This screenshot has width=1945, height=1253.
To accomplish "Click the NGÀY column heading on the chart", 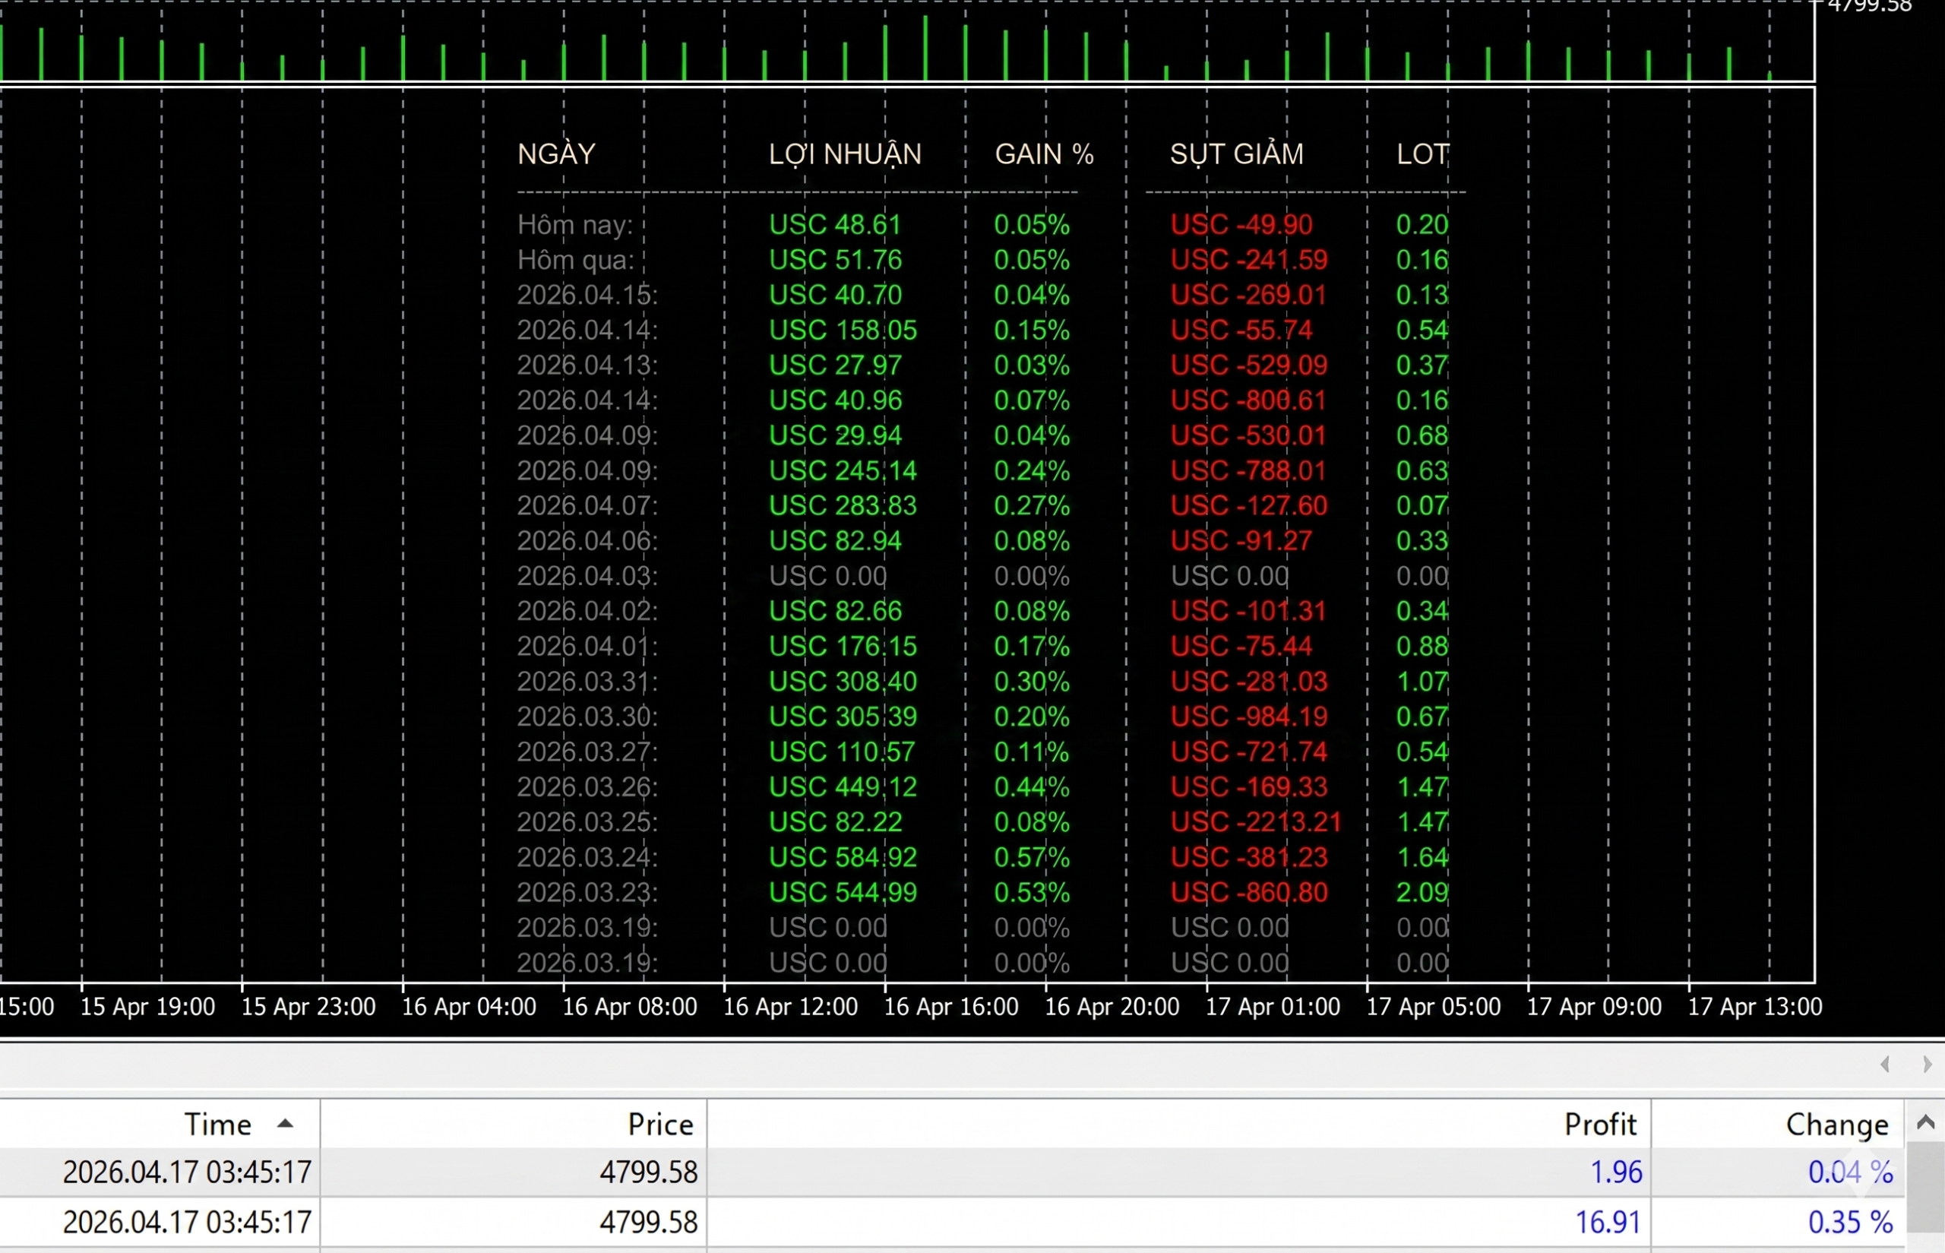I will point(556,153).
